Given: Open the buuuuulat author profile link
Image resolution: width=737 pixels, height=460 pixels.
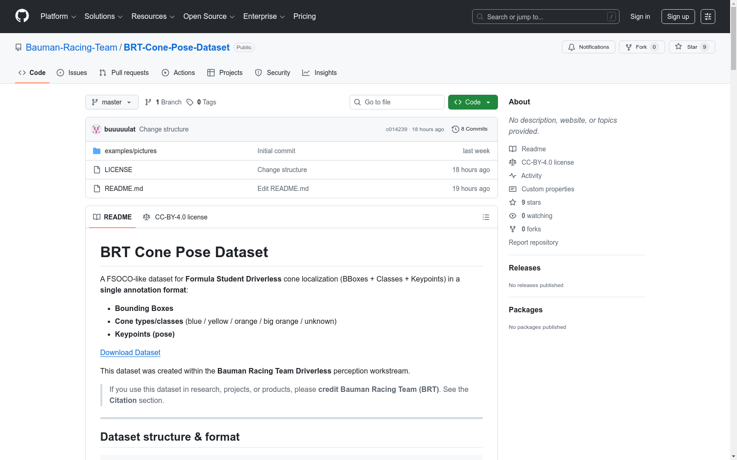Looking at the screenshot, I should point(120,129).
